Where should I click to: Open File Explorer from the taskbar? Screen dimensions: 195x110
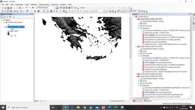click(x=78, y=107)
